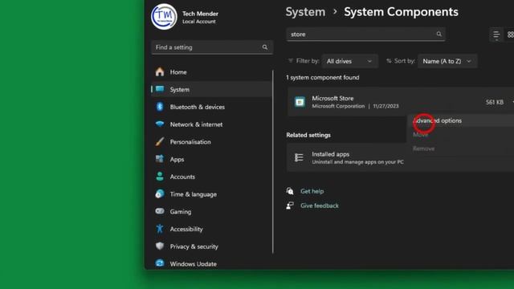514x289 pixels.
Task: Select Move in the context menu
Action: 421,135
